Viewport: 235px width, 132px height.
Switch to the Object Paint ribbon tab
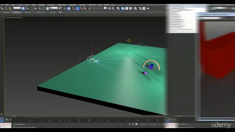40,12
